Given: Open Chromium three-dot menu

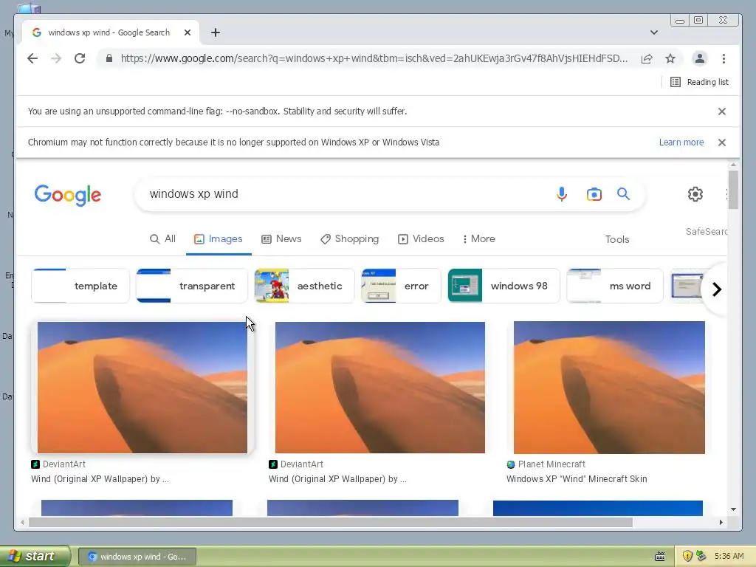Looking at the screenshot, I should (x=724, y=58).
